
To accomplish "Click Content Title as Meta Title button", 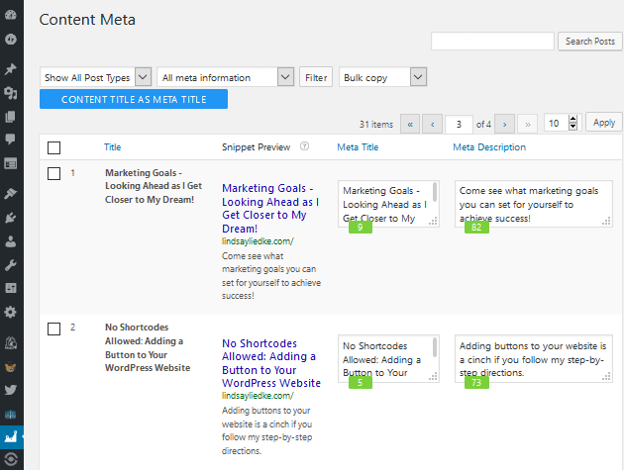I will [134, 99].
